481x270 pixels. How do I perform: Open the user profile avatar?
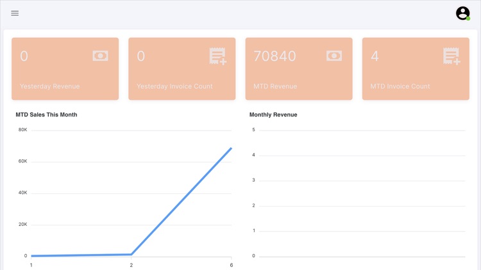coord(462,13)
